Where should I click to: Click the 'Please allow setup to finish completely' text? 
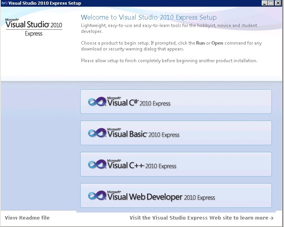[x=169, y=61]
